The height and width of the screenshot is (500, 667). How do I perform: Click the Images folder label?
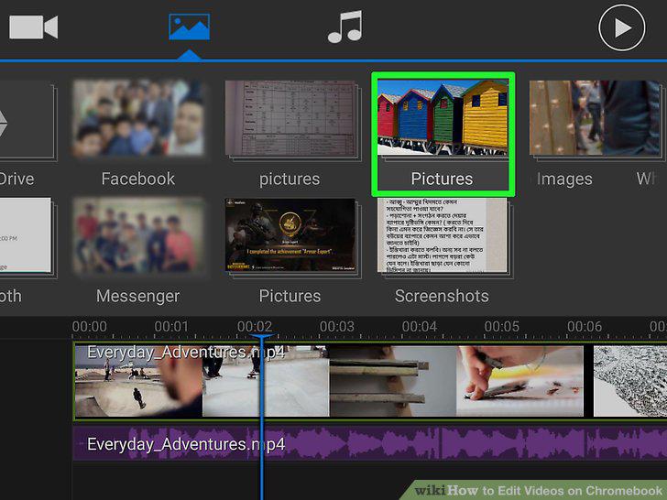(564, 179)
